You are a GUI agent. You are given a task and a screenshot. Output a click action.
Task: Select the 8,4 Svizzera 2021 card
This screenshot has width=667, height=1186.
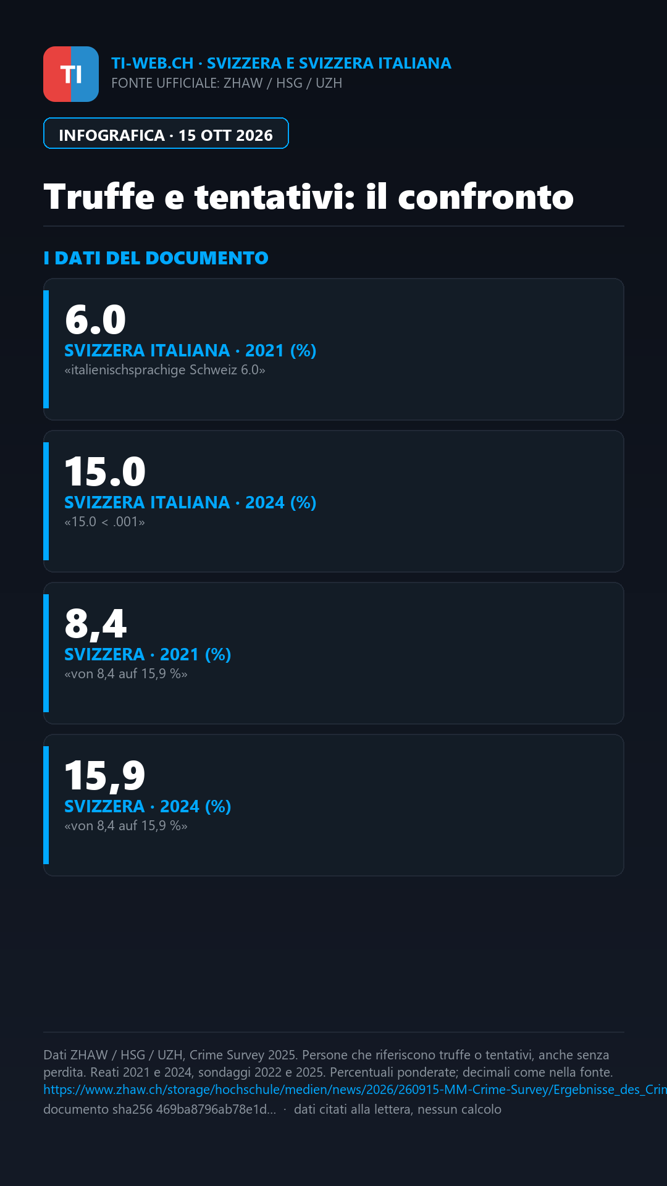[x=333, y=653]
